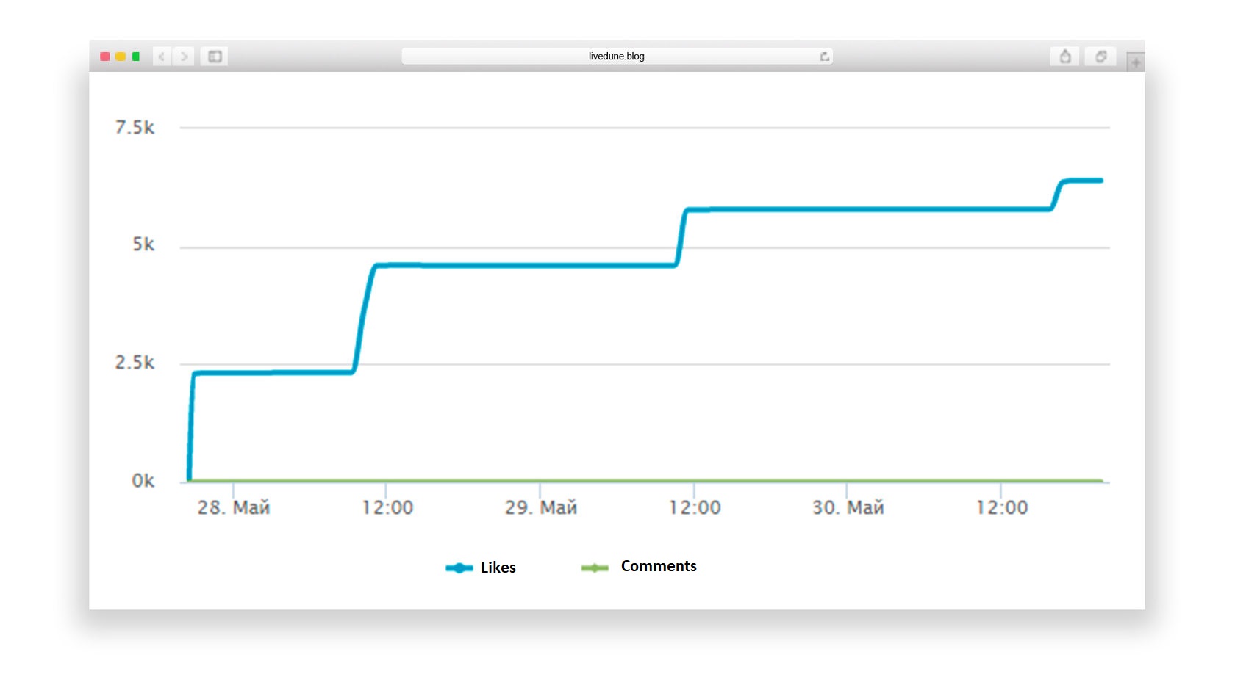1235x685 pixels.
Task: Open a new tab with the plus button
Action: [1136, 62]
